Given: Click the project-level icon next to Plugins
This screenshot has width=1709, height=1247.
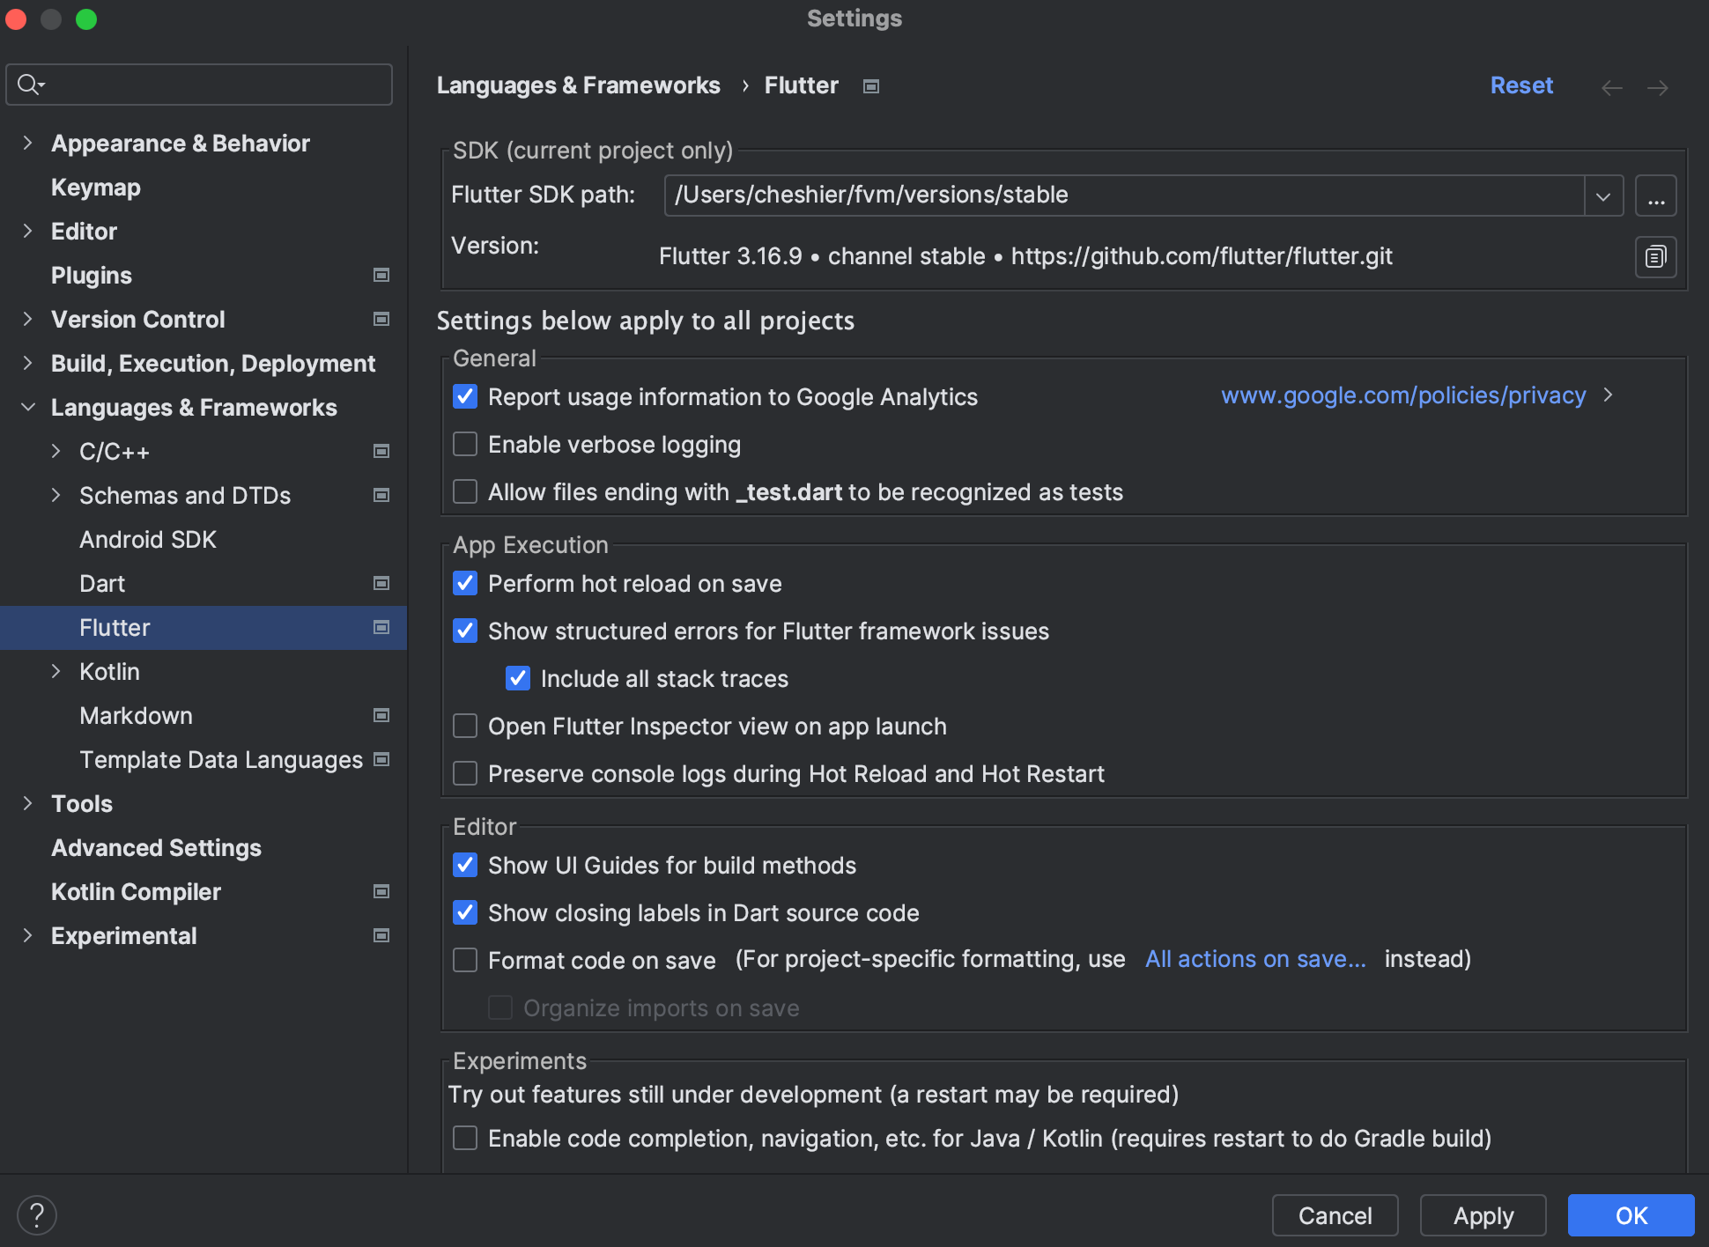Looking at the screenshot, I should tap(381, 276).
